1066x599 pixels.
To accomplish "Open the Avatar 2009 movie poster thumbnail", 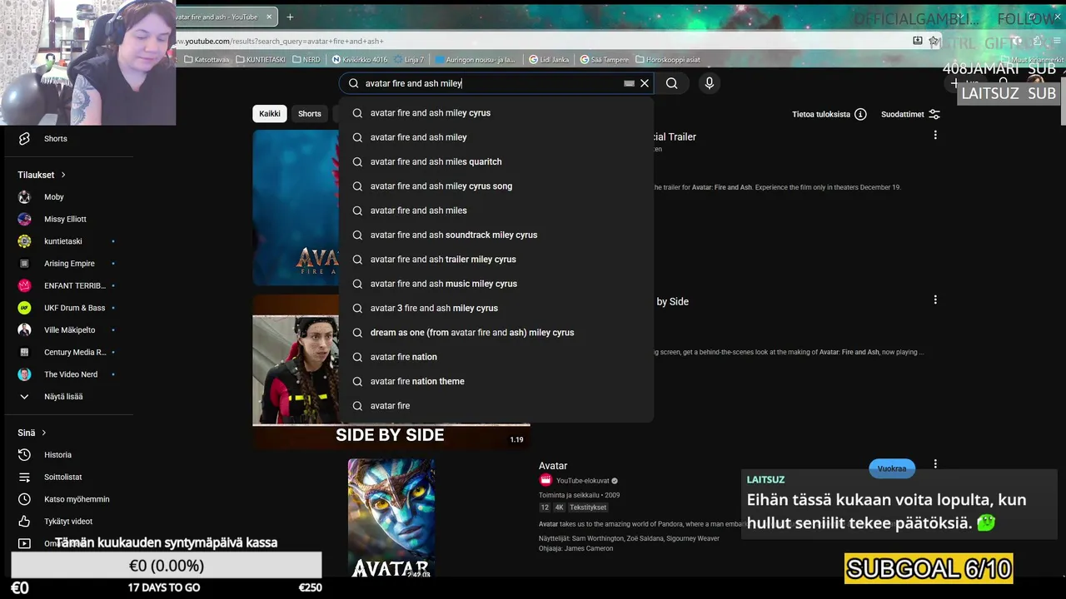I will pyautogui.click(x=391, y=519).
